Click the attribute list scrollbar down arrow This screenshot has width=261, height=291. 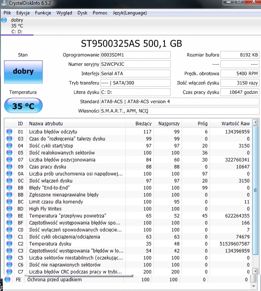256,271
